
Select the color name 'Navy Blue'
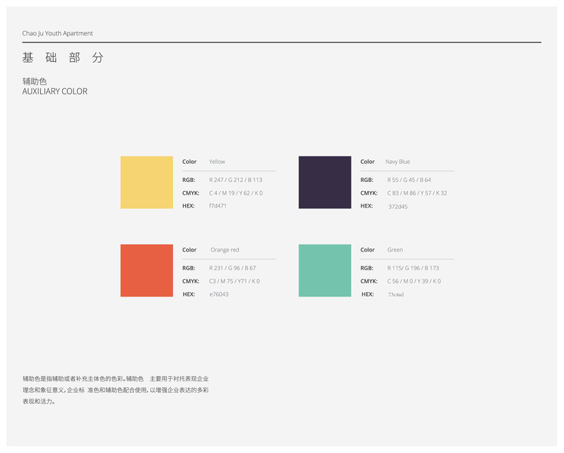pyautogui.click(x=398, y=162)
